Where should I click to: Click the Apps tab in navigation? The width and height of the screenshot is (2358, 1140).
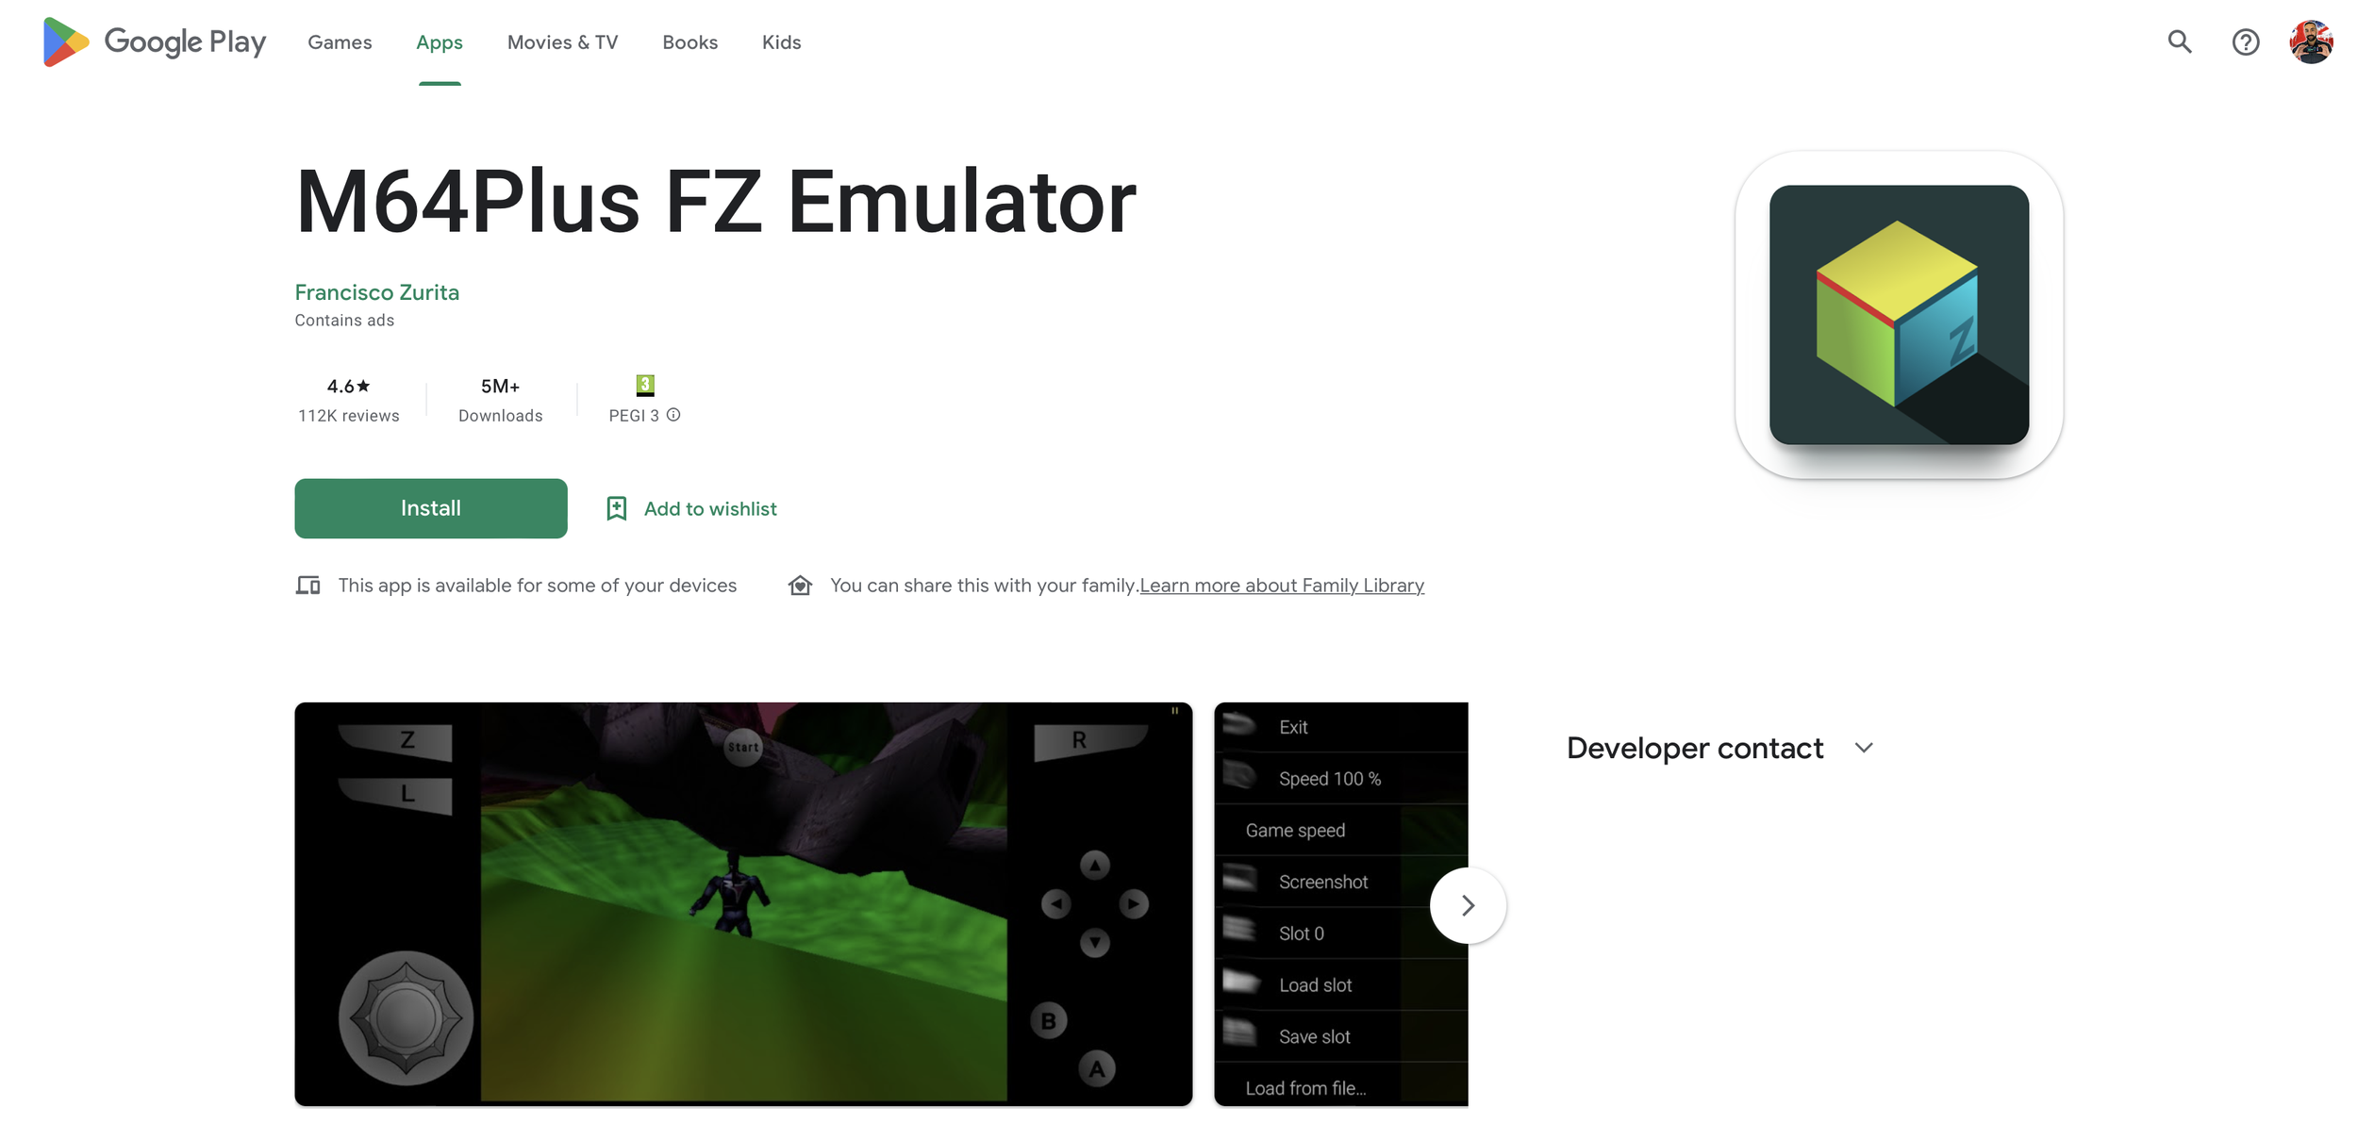coord(440,42)
